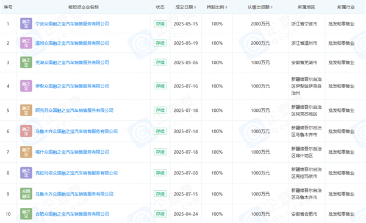
Task: Select date 2025-04-24 cell
Action: click(185, 214)
